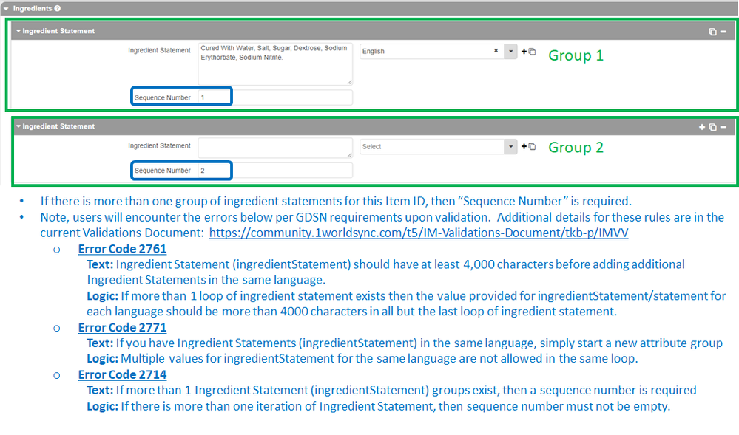The height and width of the screenshot is (435, 739).
Task: Add another statement in Group 2 row
Action: (x=524, y=147)
